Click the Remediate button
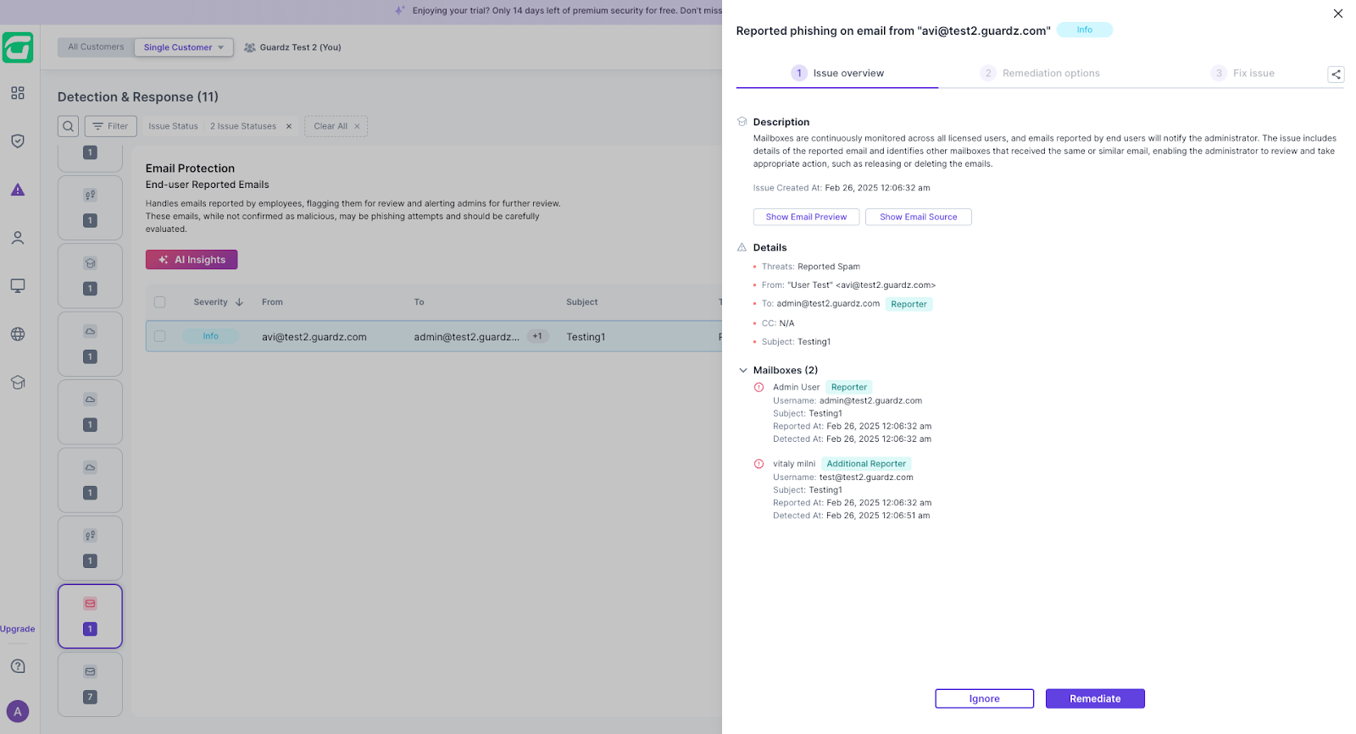The image size is (1356, 734). pos(1095,698)
